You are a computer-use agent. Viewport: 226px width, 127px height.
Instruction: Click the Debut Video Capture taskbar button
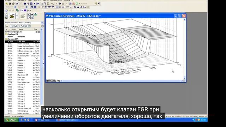pos(67,120)
